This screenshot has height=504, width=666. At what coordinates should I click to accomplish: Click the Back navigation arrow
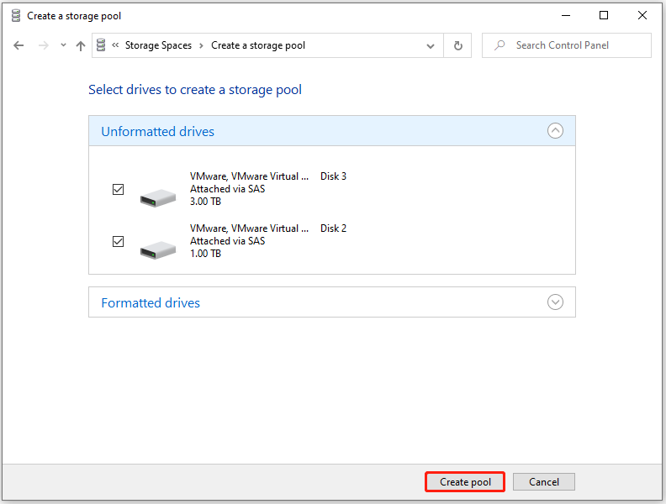(18, 45)
